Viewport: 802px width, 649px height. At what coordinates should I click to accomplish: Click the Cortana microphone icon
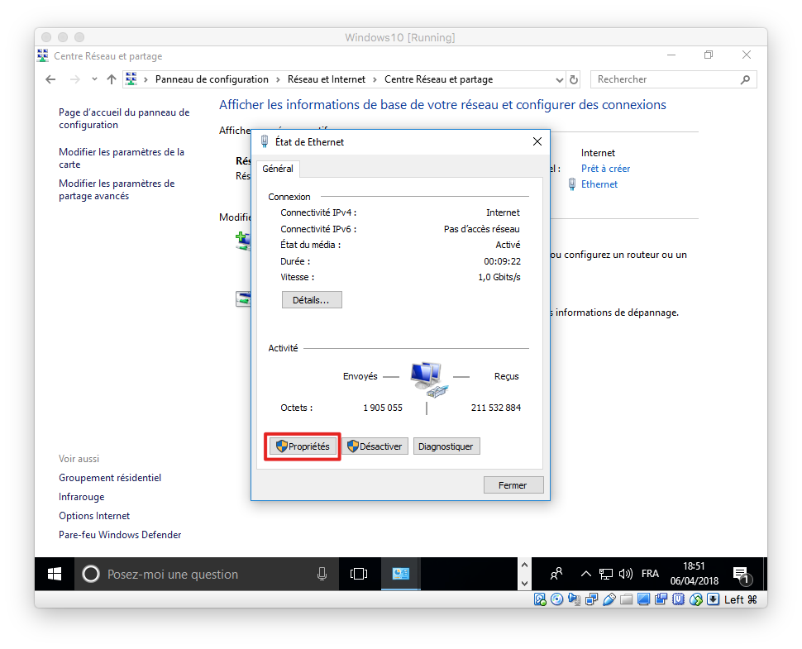pos(322,574)
